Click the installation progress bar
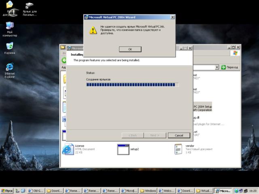Screen dimensions: 259x194 click(x=132, y=84)
